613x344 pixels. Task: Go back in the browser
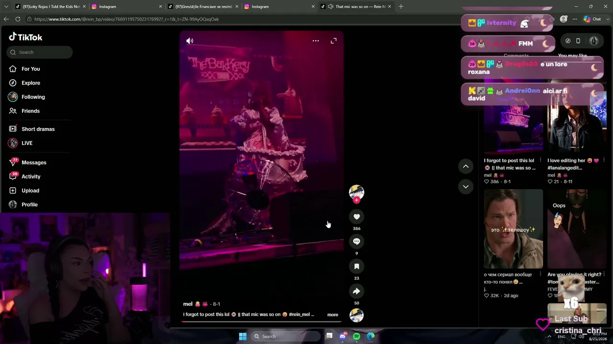click(x=6, y=19)
